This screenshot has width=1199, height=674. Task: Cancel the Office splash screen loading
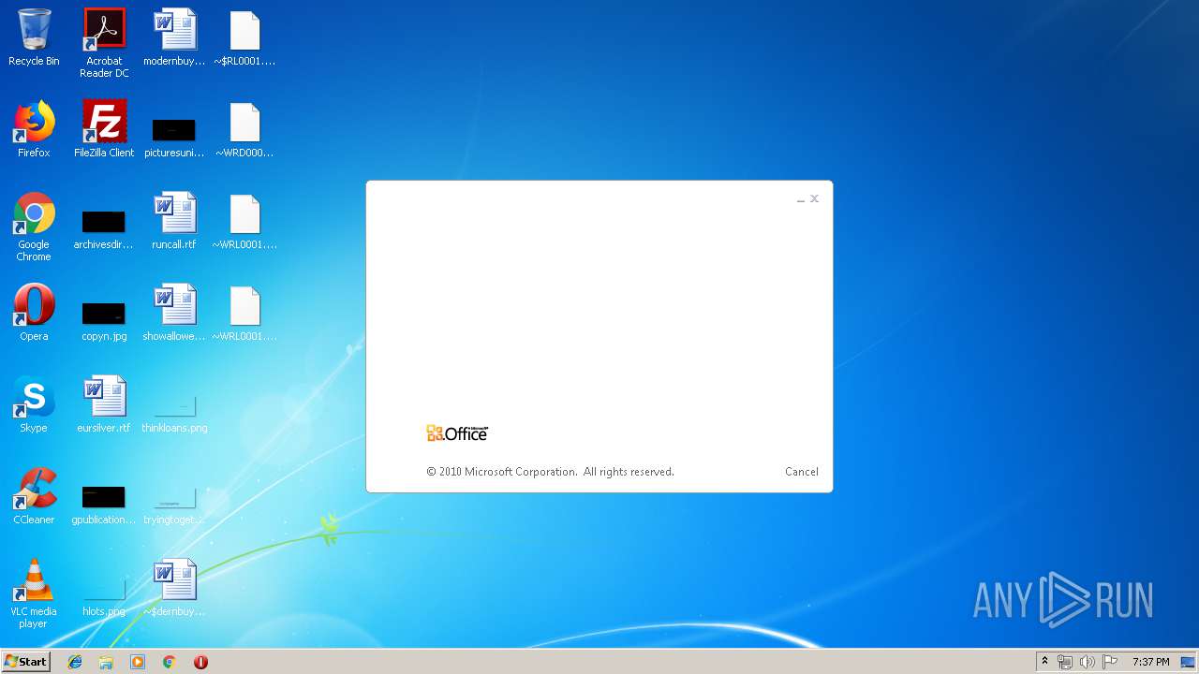coord(801,472)
